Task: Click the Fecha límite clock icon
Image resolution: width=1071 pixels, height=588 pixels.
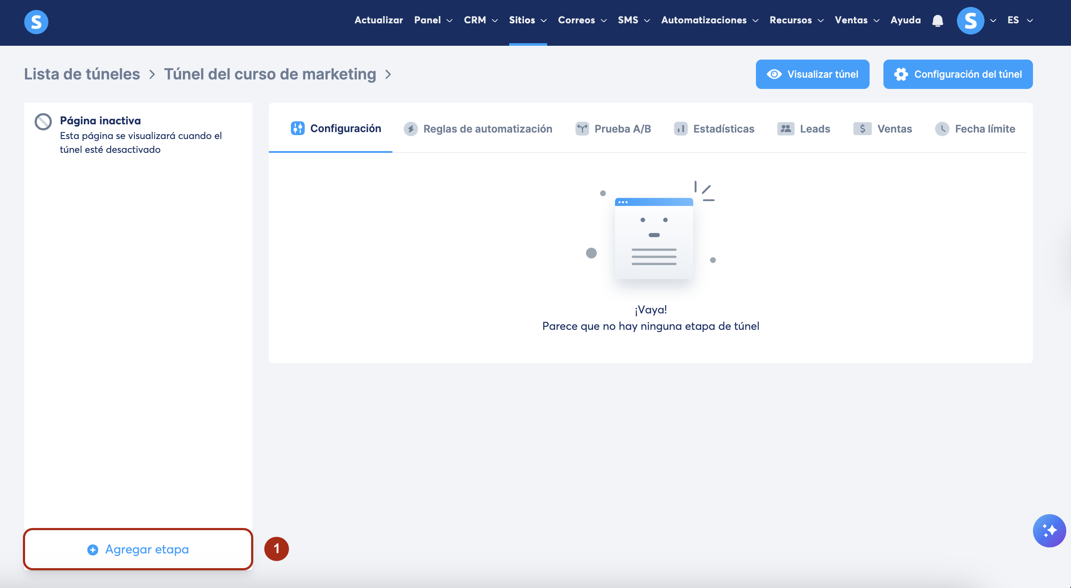Action: click(x=942, y=129)
